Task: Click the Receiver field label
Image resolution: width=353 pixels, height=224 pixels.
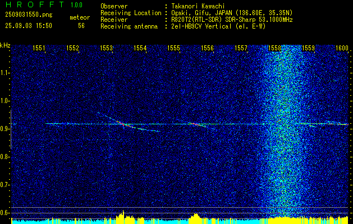Action: 114,20
